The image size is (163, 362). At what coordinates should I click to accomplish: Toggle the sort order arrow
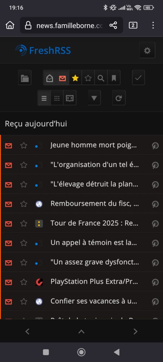click(x=94, y=98)
